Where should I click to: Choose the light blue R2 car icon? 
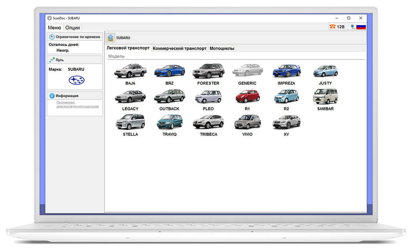(286, 96)
